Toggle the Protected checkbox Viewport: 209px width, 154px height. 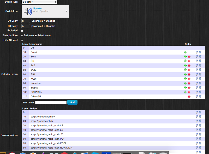(22, 31)
